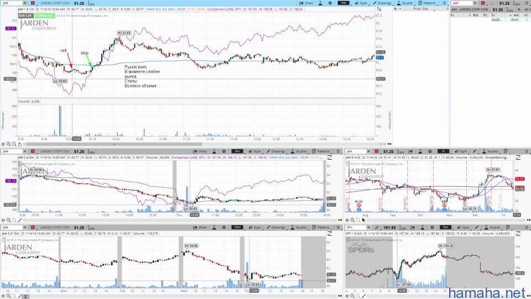The width and height of the screenshot is (531, 299).
Task: Click the flask icon on the SPY chart
Action: coord(422,227)
